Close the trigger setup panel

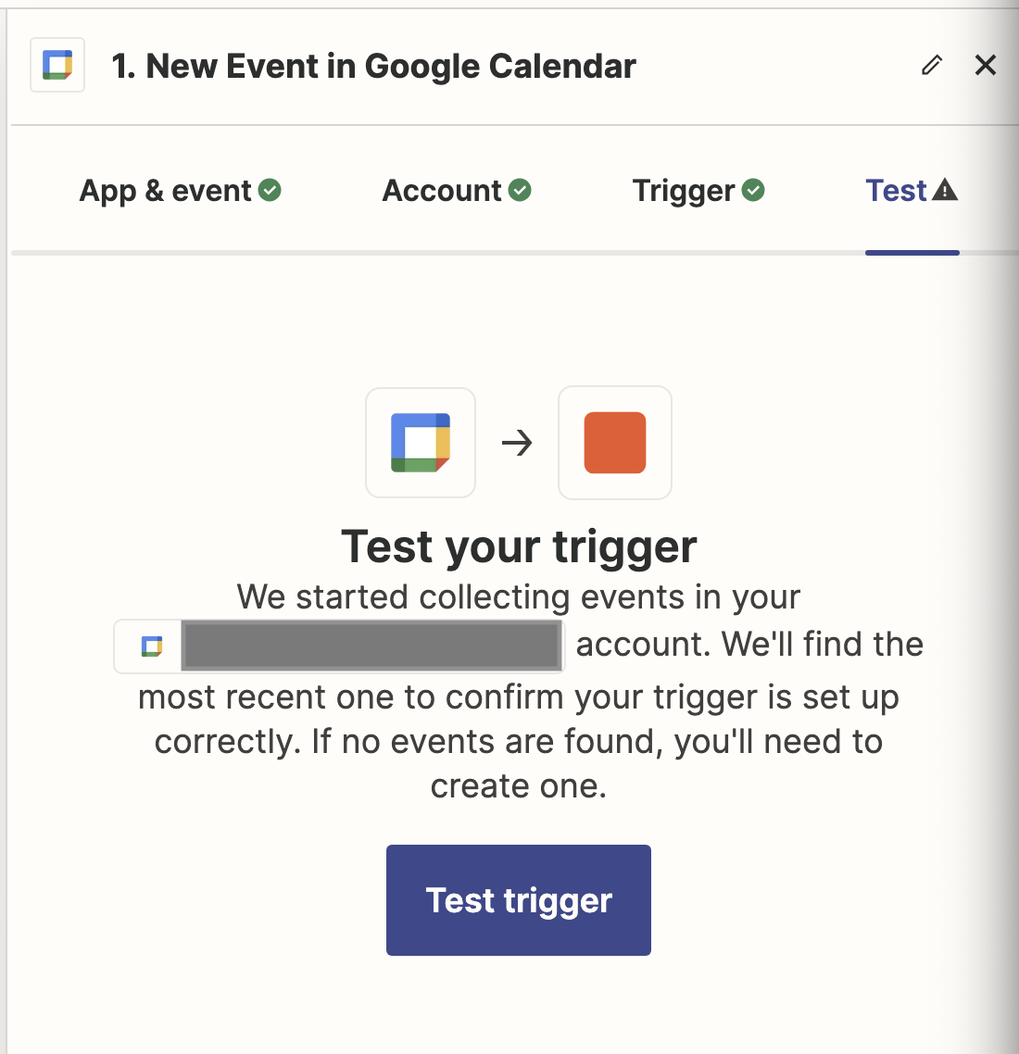click(x=986, y=65)
